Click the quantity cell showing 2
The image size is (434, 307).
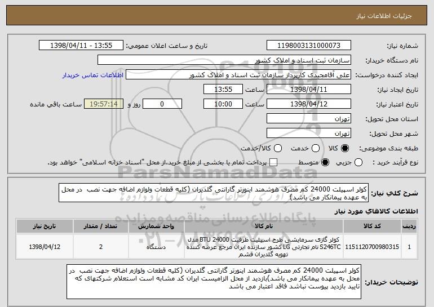pos(100,247)
